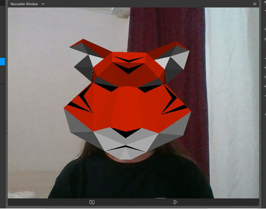The width and height of the screenshot is (266, 209).
Task: Click the tiger mask in the simulator preview
Action: point(127,99)
